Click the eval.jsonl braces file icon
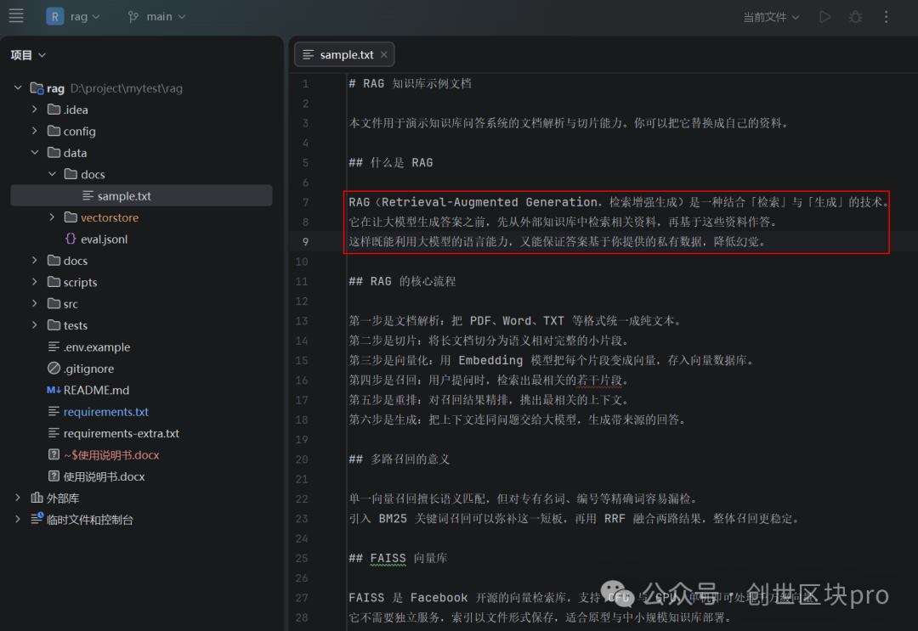 (71, 239)
